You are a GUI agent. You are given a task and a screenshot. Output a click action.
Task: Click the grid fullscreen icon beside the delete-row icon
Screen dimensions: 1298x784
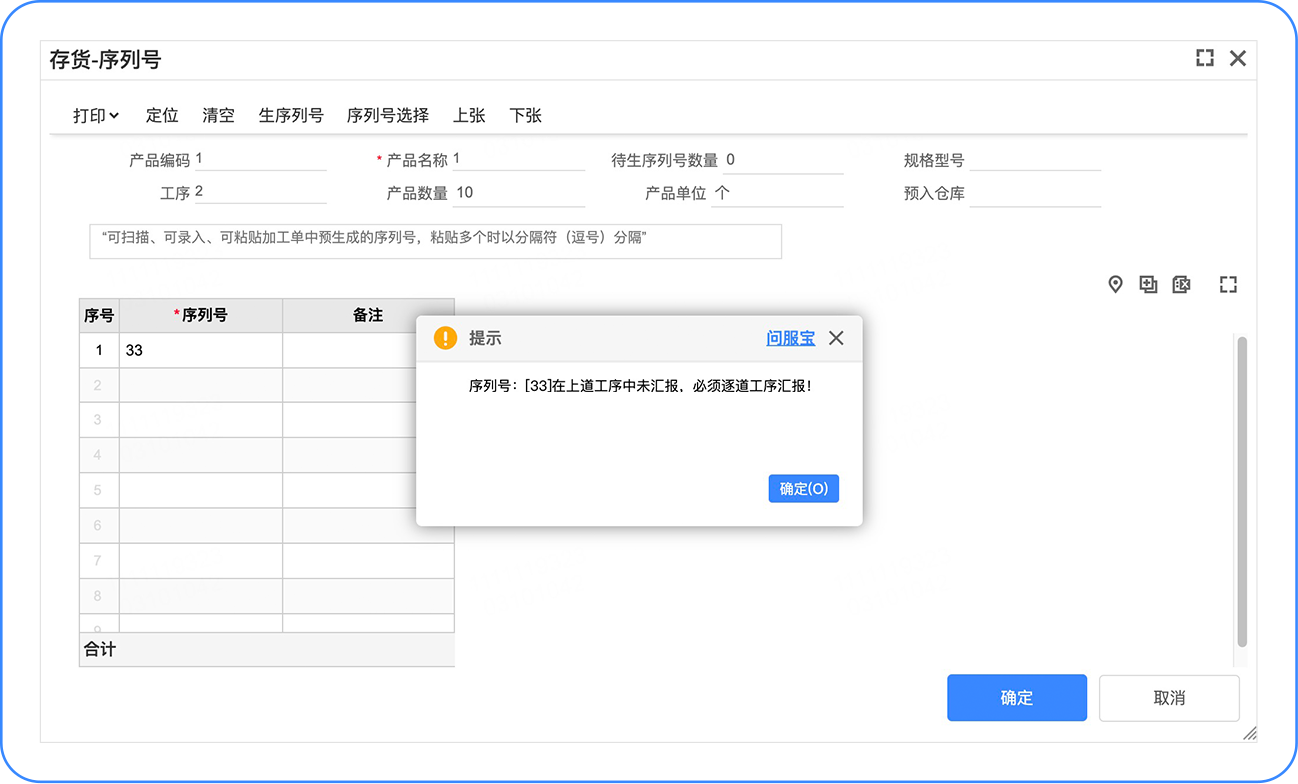tap(1228, 285)
